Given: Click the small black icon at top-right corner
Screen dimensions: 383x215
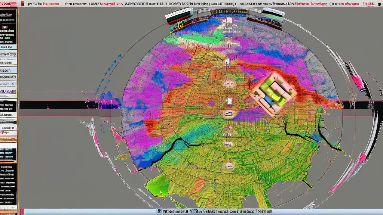Looking at the screenshot, I should click(379, 4).
